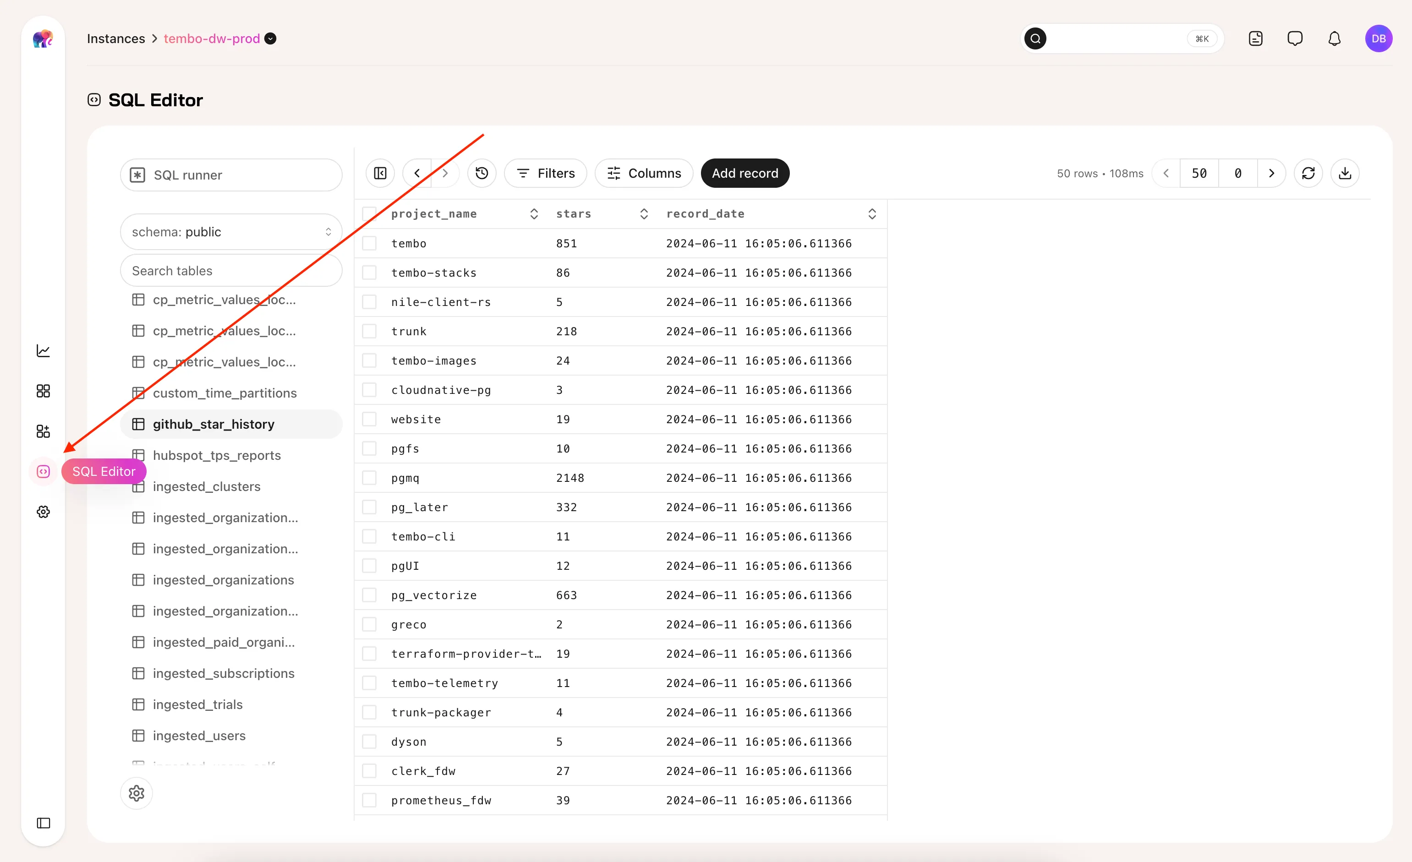The height and width of the screenshot is (862, 1412).
Task: Select the pgmq row checkbox
Action: pos(370,478)
